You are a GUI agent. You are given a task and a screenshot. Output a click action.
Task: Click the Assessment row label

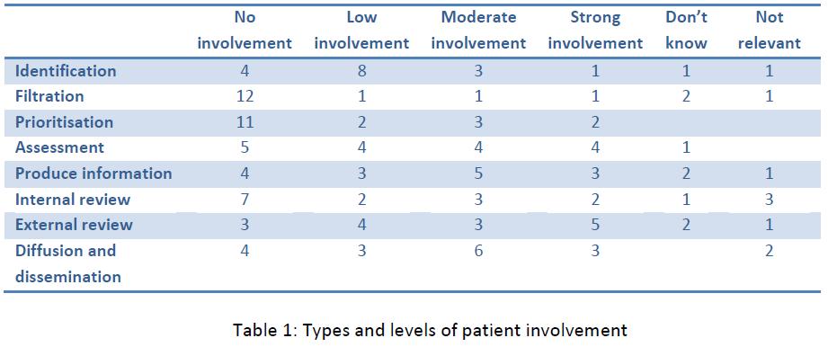pyautogui.click(x=59, y=147)
